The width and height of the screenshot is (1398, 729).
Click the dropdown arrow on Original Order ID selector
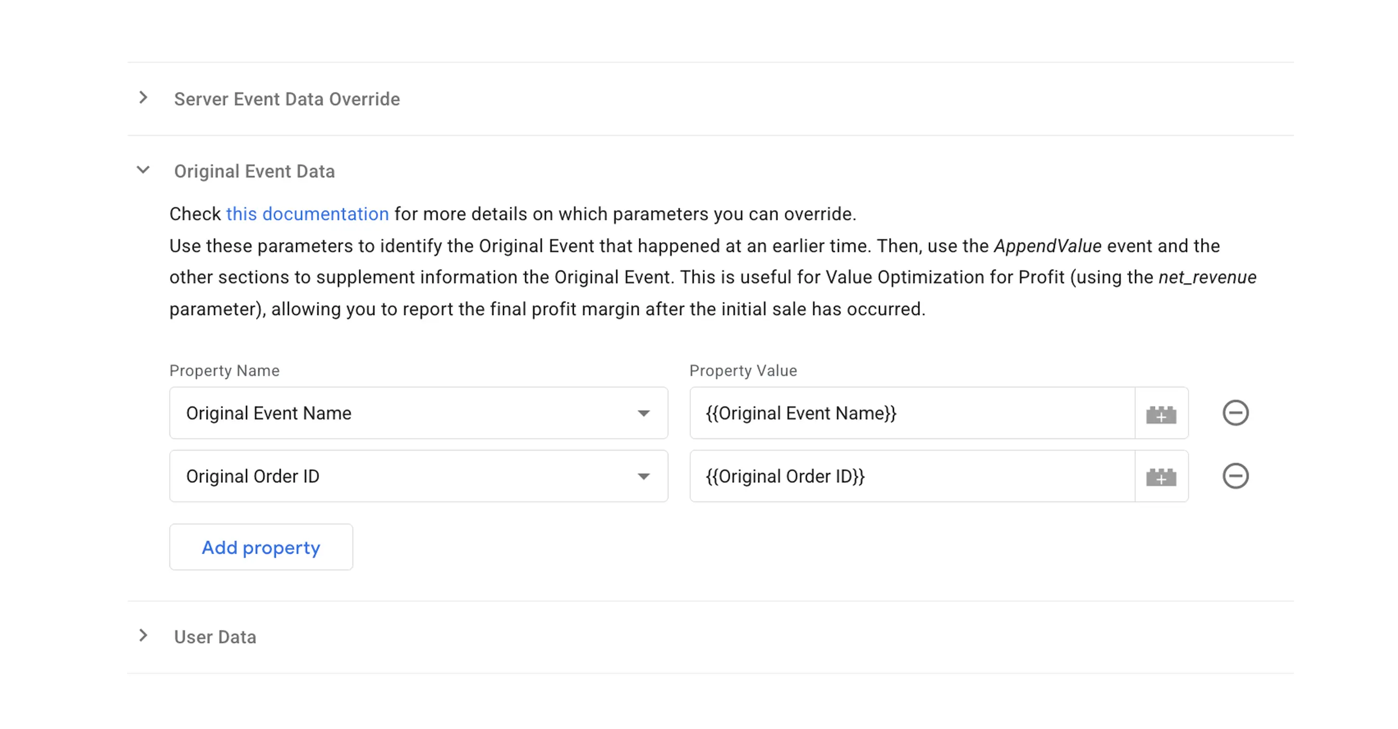(644, 477)
